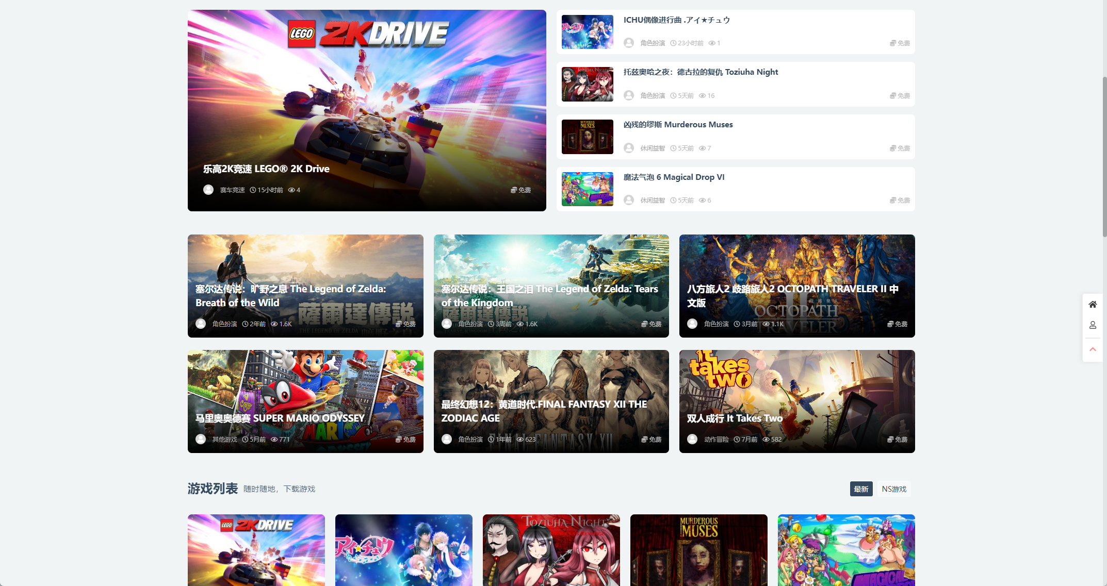Open the user profile icon in sidebar
This screenshot has height=586, width=1107.
[x=1093, y=325]
